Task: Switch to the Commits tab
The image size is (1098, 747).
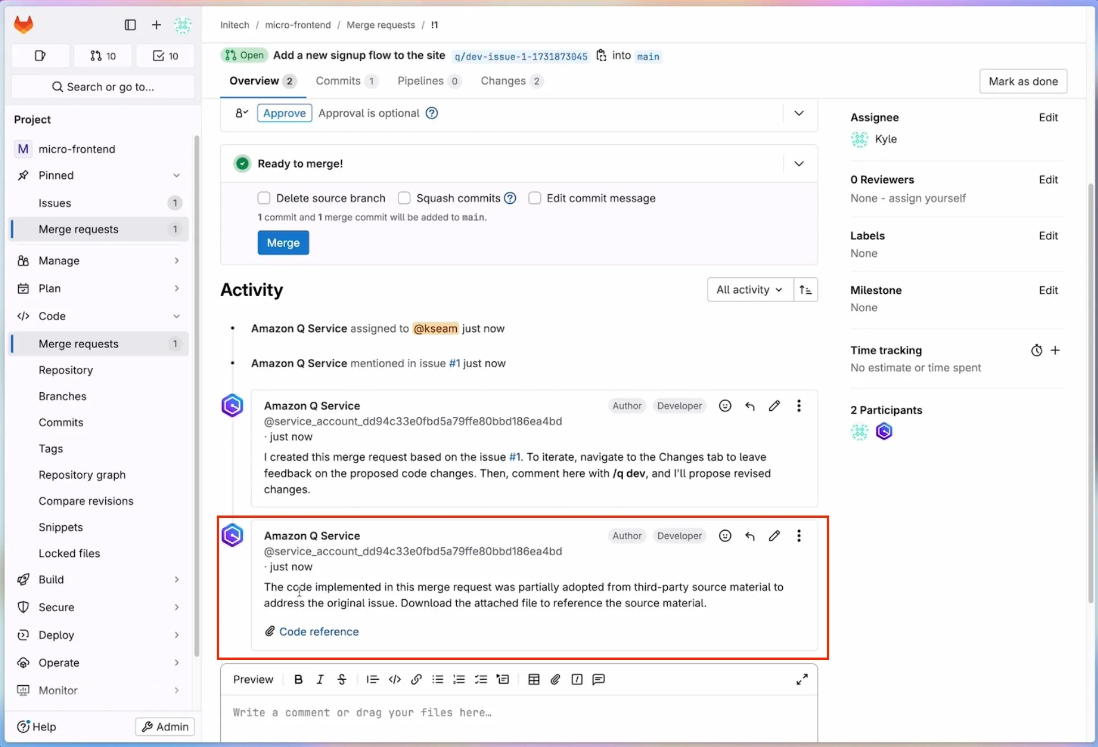Action: coord(344,81)
